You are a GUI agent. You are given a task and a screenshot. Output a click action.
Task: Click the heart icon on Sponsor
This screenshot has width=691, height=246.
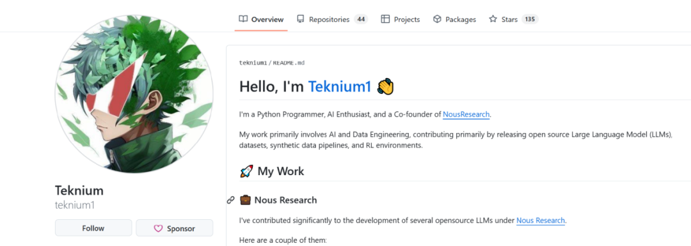point(158,228)
